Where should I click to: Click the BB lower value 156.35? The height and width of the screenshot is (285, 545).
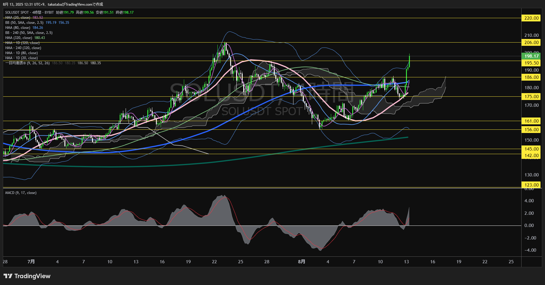coord(64,23)
